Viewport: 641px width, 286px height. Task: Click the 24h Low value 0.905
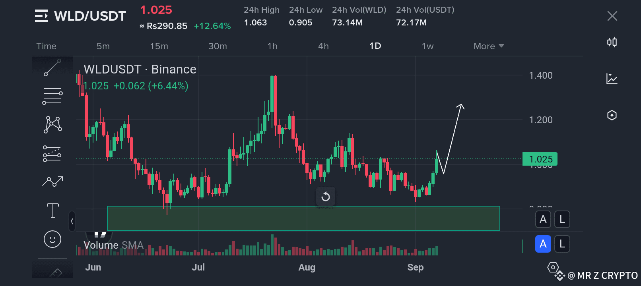[301, 23]
